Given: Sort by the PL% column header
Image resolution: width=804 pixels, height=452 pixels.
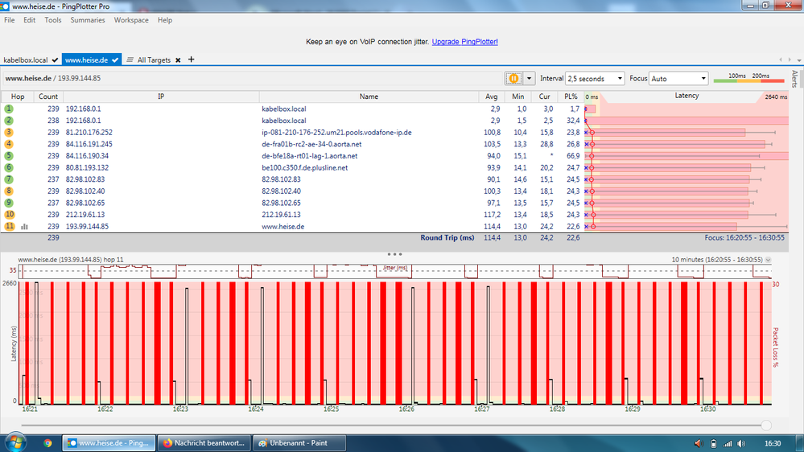Looking at the screenshot, I should coord(571,97).
